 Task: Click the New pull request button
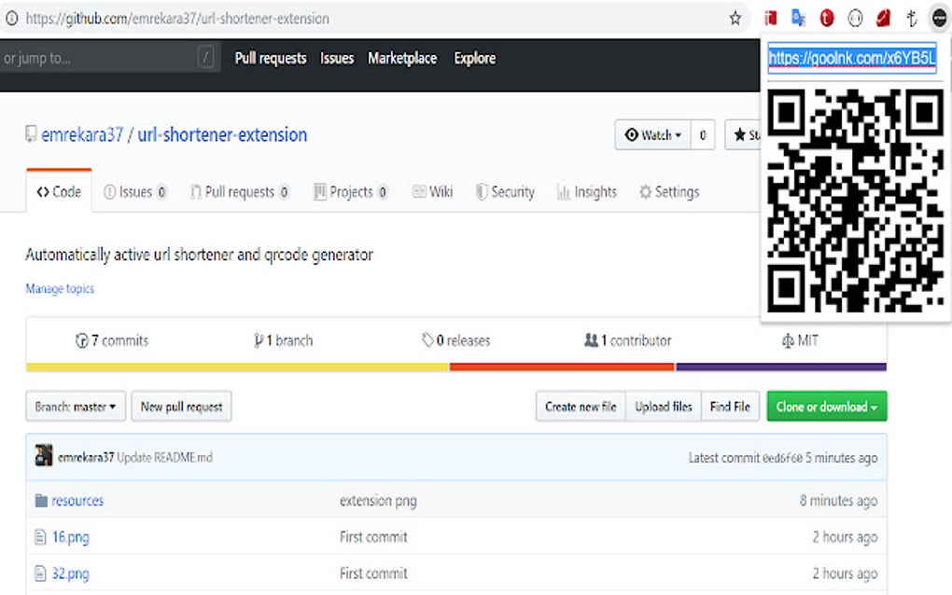[181, 406]
